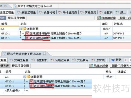Click the 道路路面 folder icon in the bottom window
The width and height of the screenshot is (131, 98).
[x=29, y=77]
